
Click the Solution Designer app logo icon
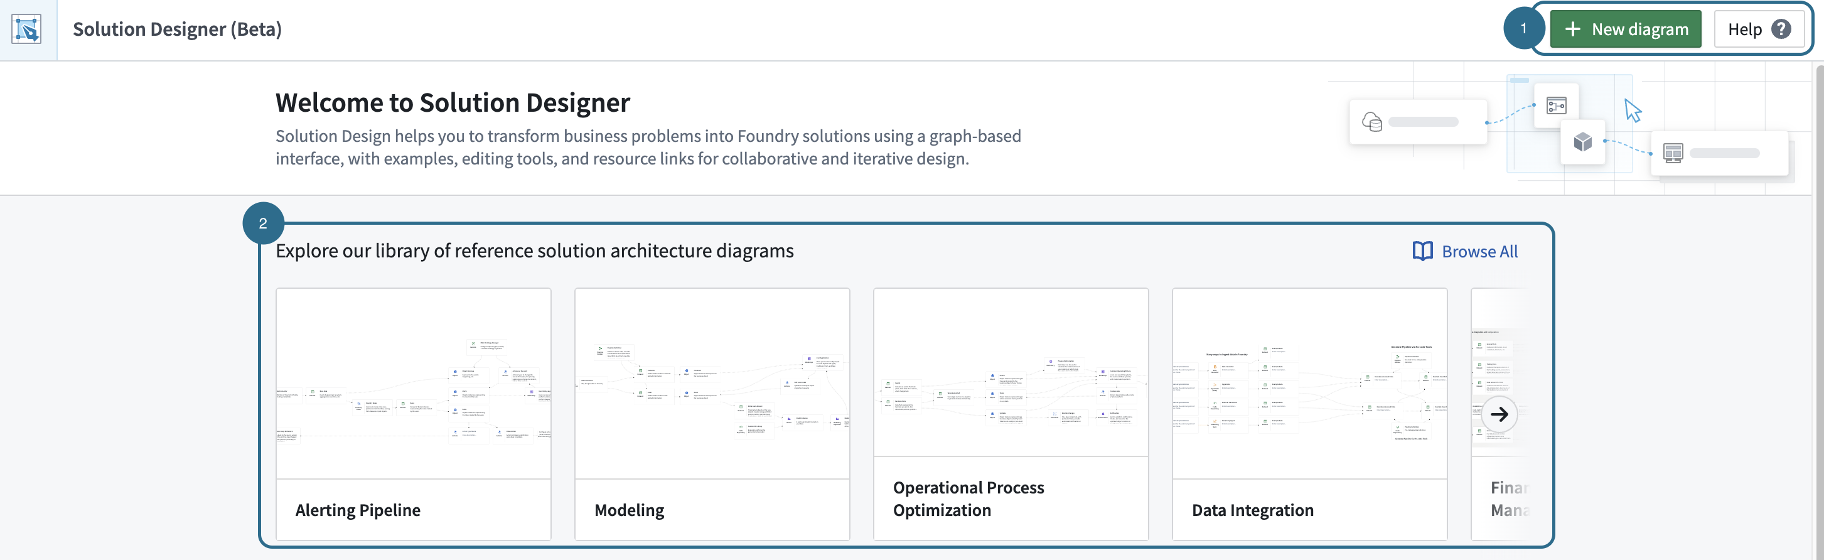(x=27, y=29)
